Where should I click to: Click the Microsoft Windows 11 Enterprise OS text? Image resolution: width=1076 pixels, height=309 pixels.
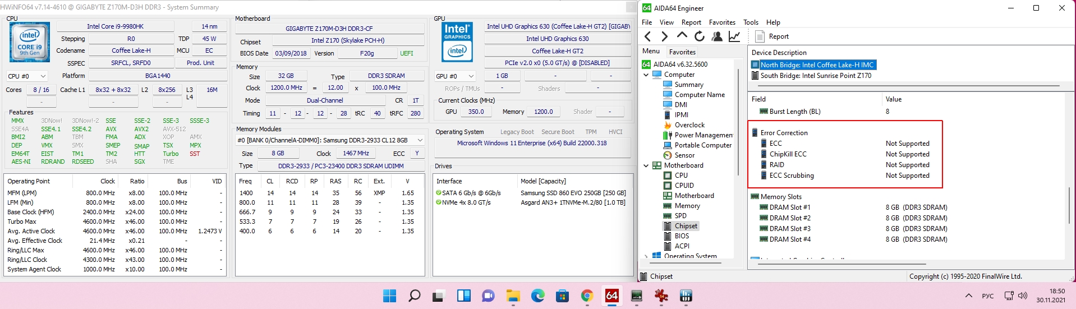[532, 143]
